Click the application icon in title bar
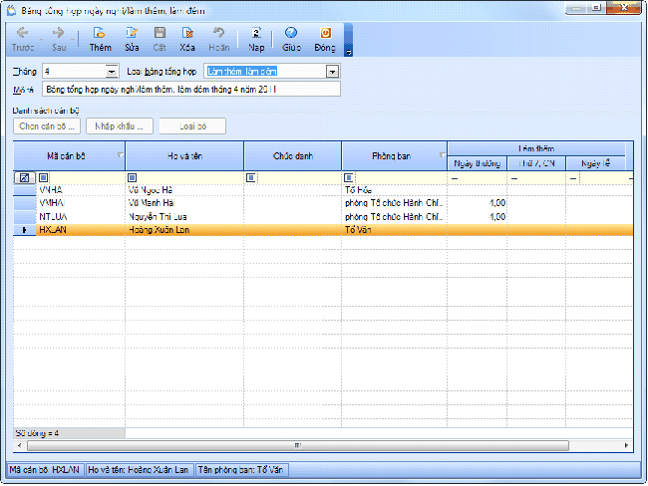This screenshot has height=486, width=648. click(x=11, y=10)
